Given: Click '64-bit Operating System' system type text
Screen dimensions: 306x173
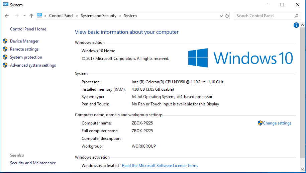Looking at the screenshot, I should click(x=172, y=97).
